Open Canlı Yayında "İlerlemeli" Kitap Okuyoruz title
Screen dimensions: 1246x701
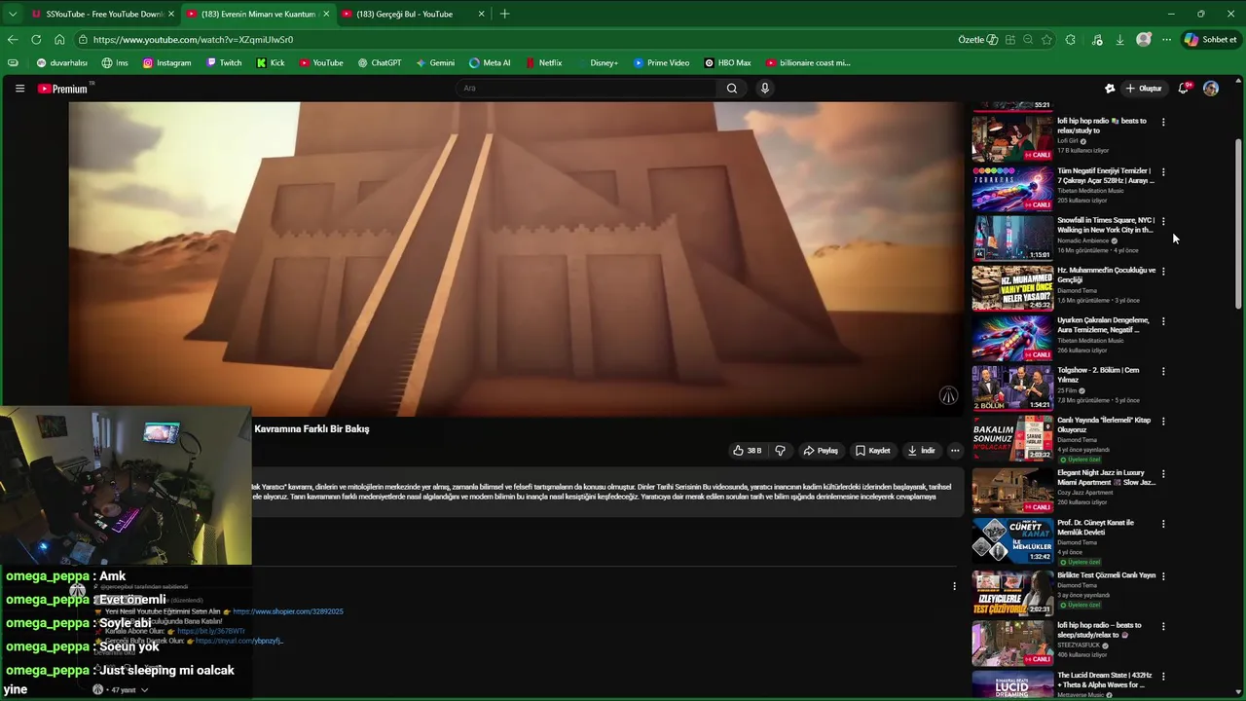(x=1104, y=424)
